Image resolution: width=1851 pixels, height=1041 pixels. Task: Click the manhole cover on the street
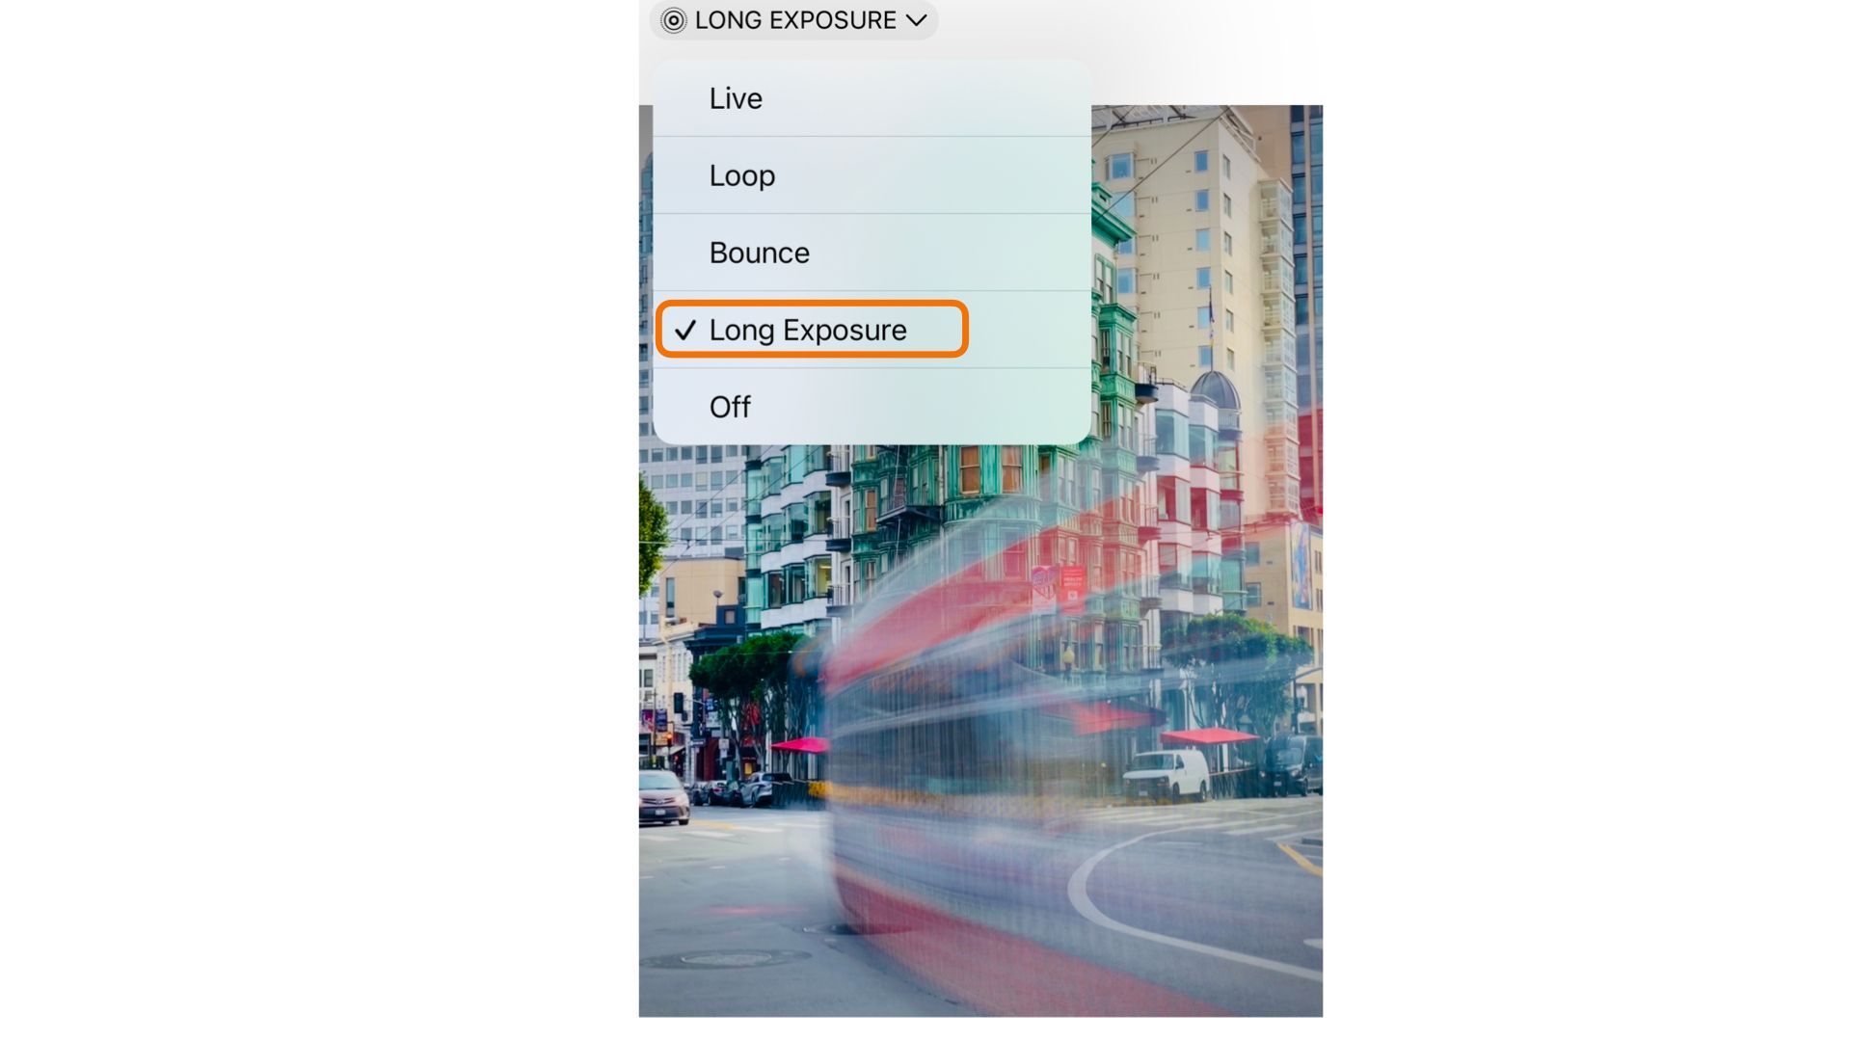pyautogui.click(x=725, y=959)
